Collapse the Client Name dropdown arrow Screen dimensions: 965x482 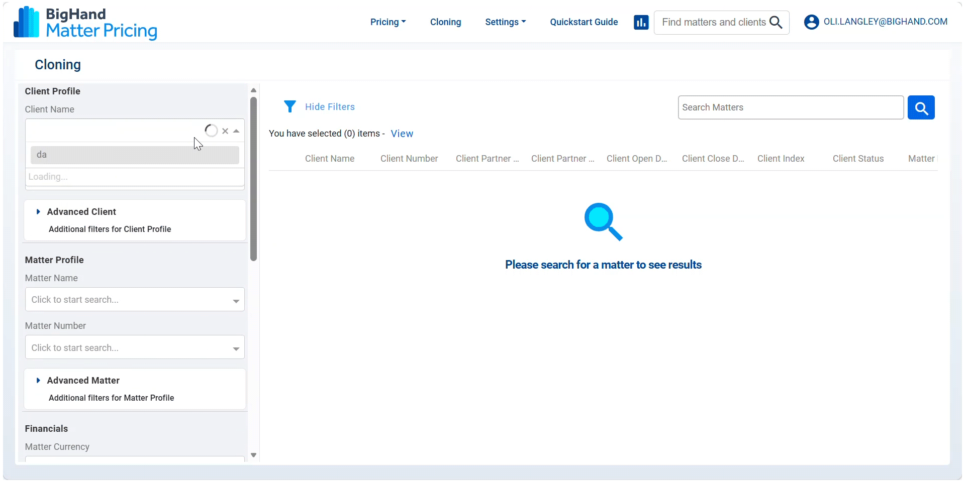coord(236,131)
